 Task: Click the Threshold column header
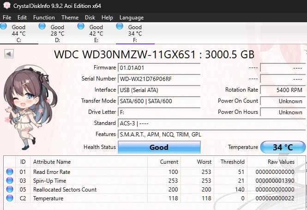pos(230,162)
